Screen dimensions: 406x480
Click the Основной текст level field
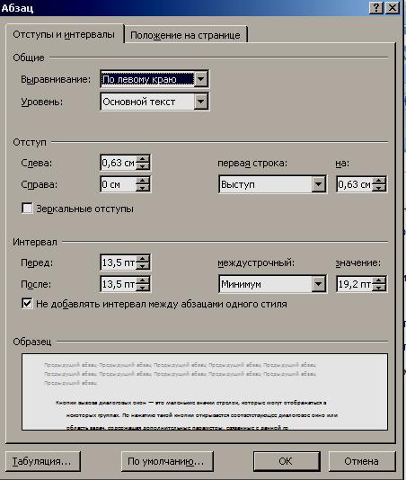point(148,102)
